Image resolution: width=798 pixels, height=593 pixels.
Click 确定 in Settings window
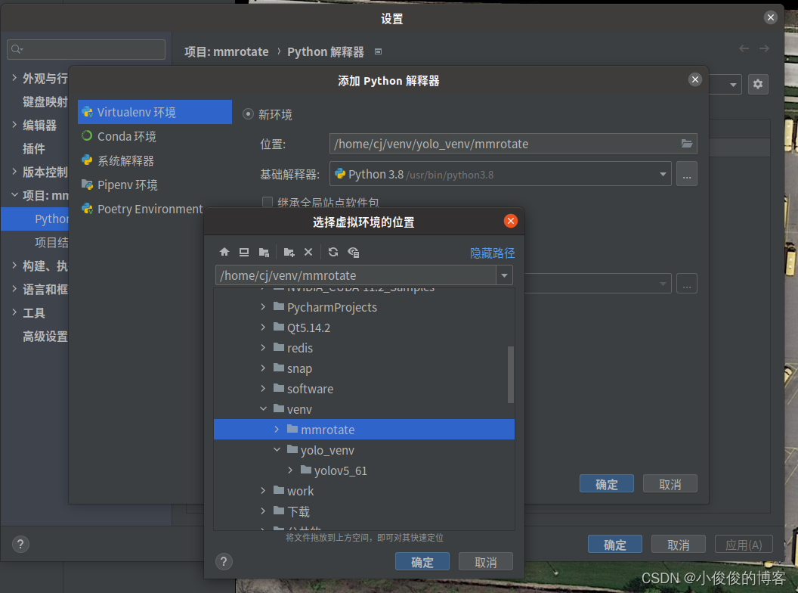tap(615, 545)
